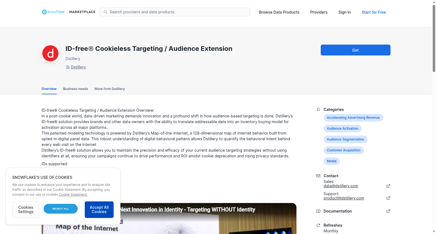
Task: Click the page vertical scrollbar
Action: pyautogui.click(x=434, y=38)
